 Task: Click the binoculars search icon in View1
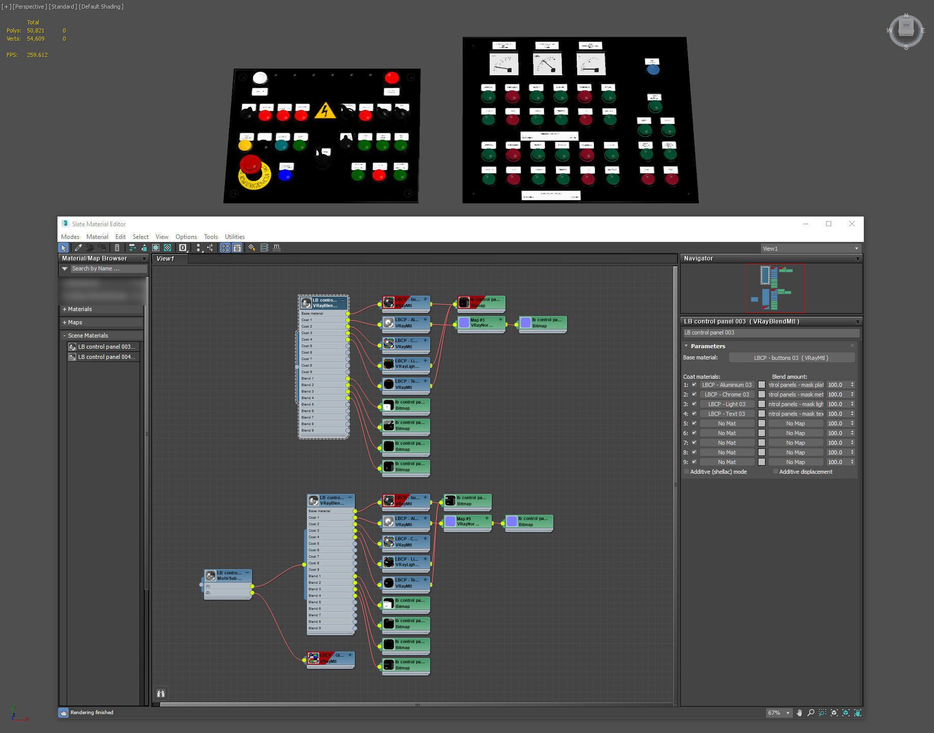(161, 693)
